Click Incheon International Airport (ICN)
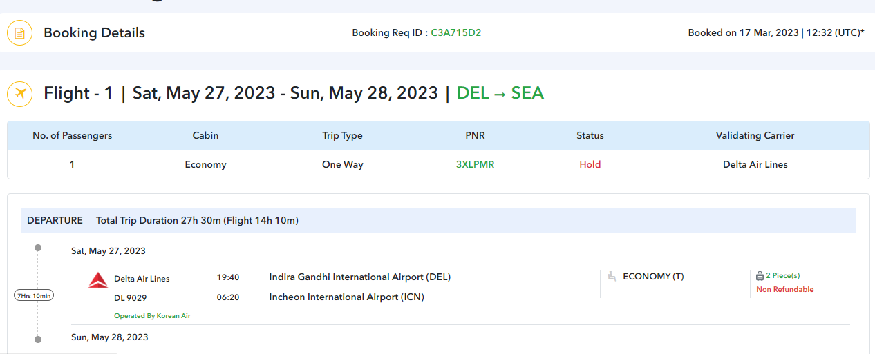 [x=346, y=297]
